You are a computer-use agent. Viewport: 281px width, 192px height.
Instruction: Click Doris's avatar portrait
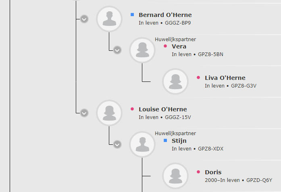tap(175, 176)
